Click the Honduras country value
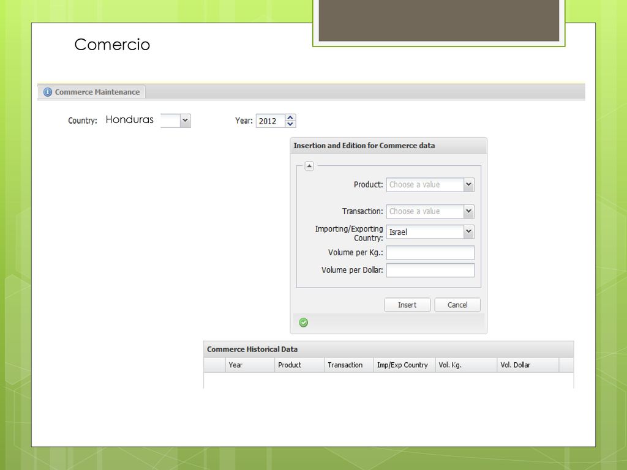627x470 pixels. pyautogui.click(x=130, y=119)
